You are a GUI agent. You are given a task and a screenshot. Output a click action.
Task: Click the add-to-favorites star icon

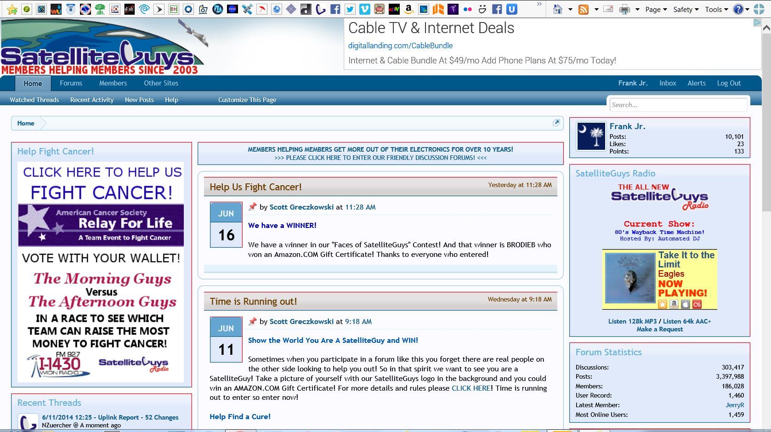pyautogui.click(x=12, y=9)
